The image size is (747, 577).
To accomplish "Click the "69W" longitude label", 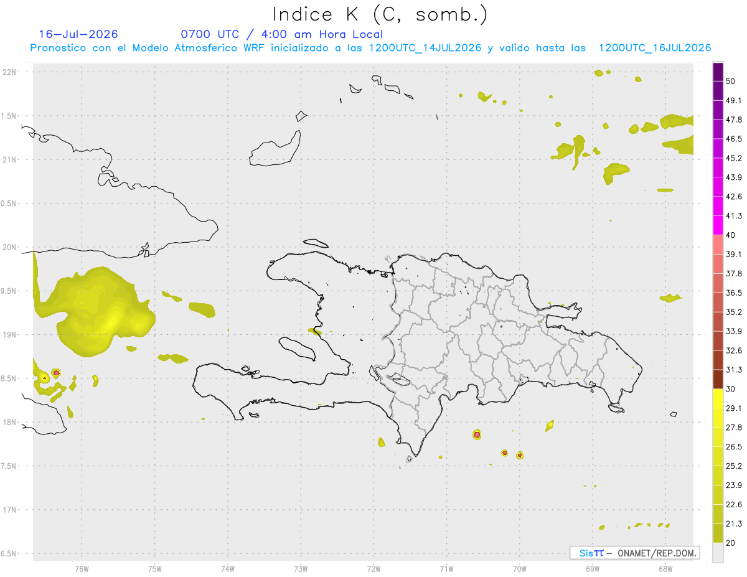I will click(593, 569).
